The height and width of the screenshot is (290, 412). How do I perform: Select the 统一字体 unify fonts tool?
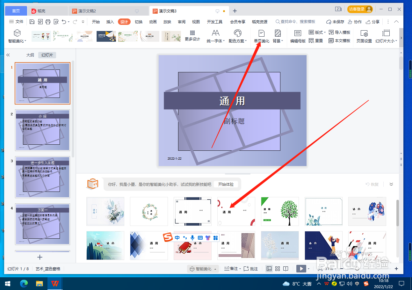[215, 36]
